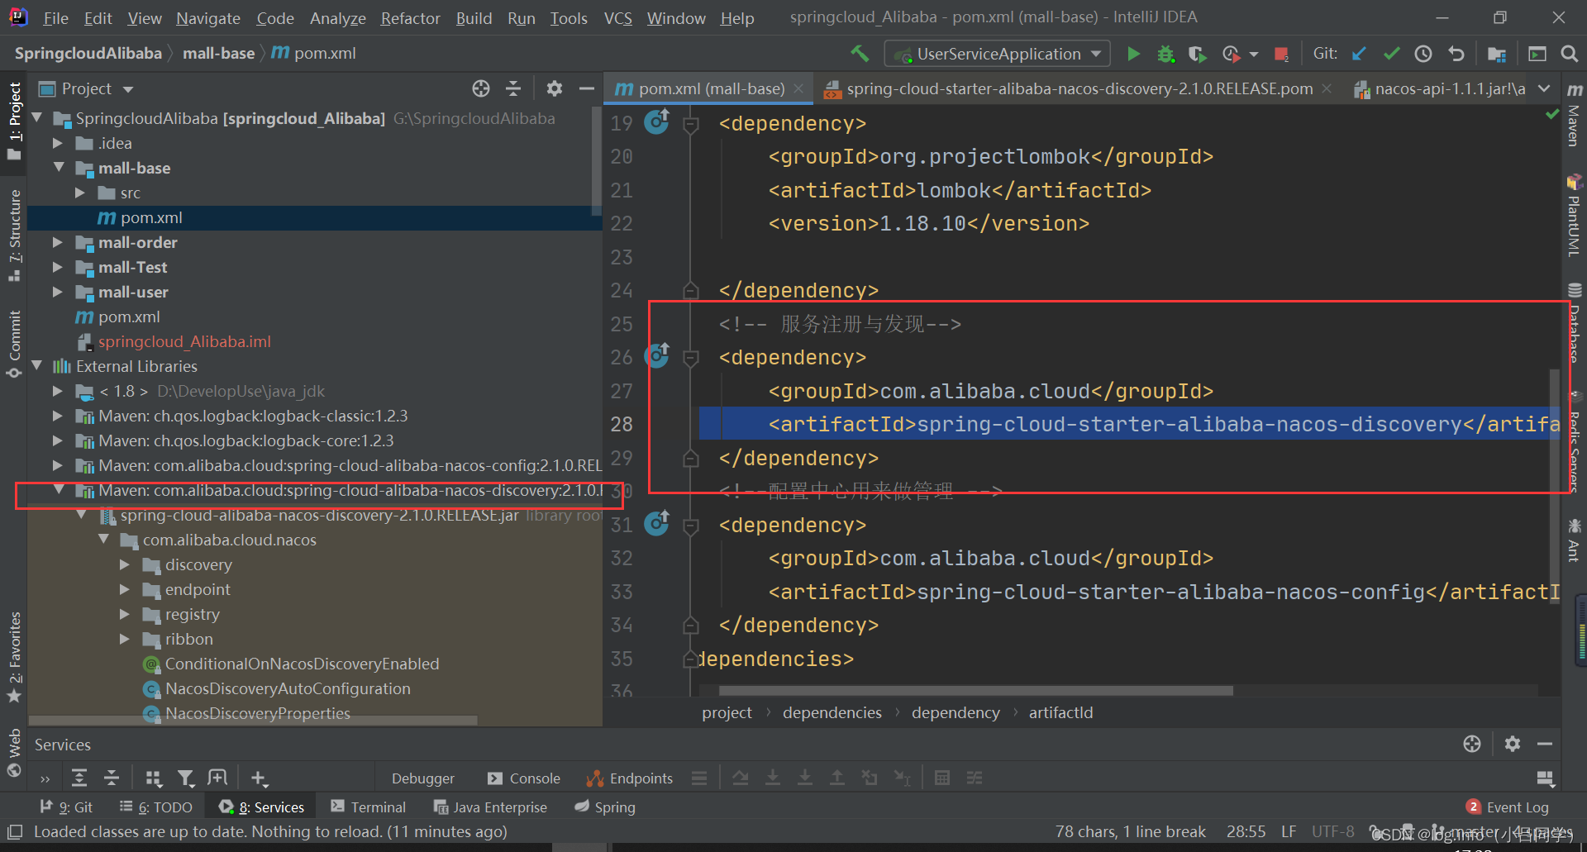The height and width of the screenshot is (852, 1587).
Task: Select NacosDiscoveryAutoConfiguration class in tree
Action: coord(287,688)
